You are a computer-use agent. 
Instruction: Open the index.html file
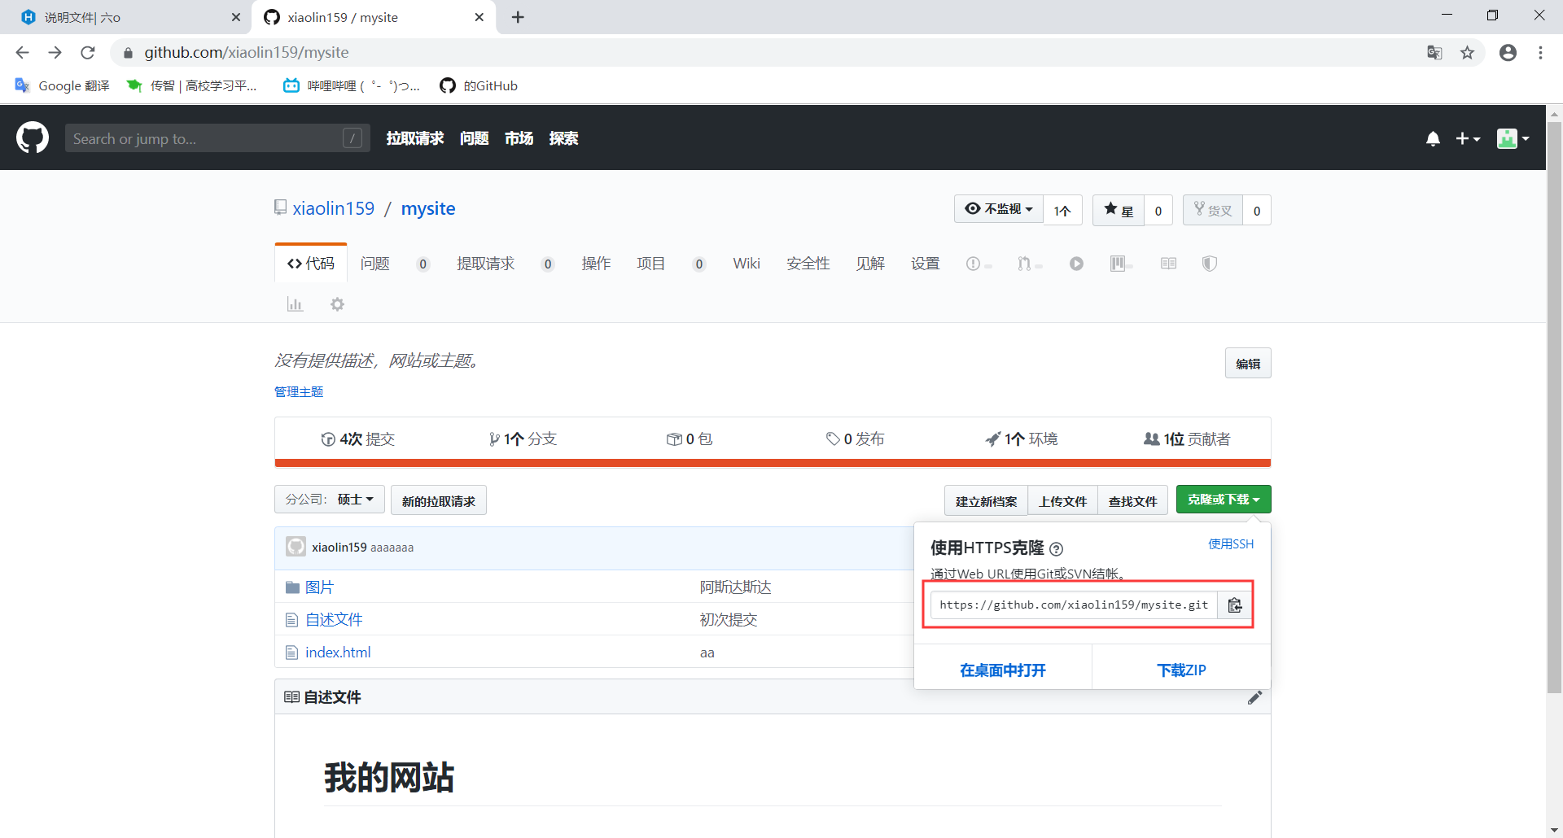pos(338,653)
